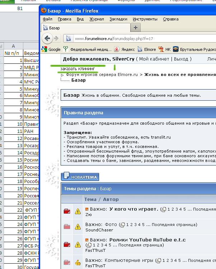This screenshot has width=216, height=269.
Task: Click SoundChaser author name
Action: (99, 230)
